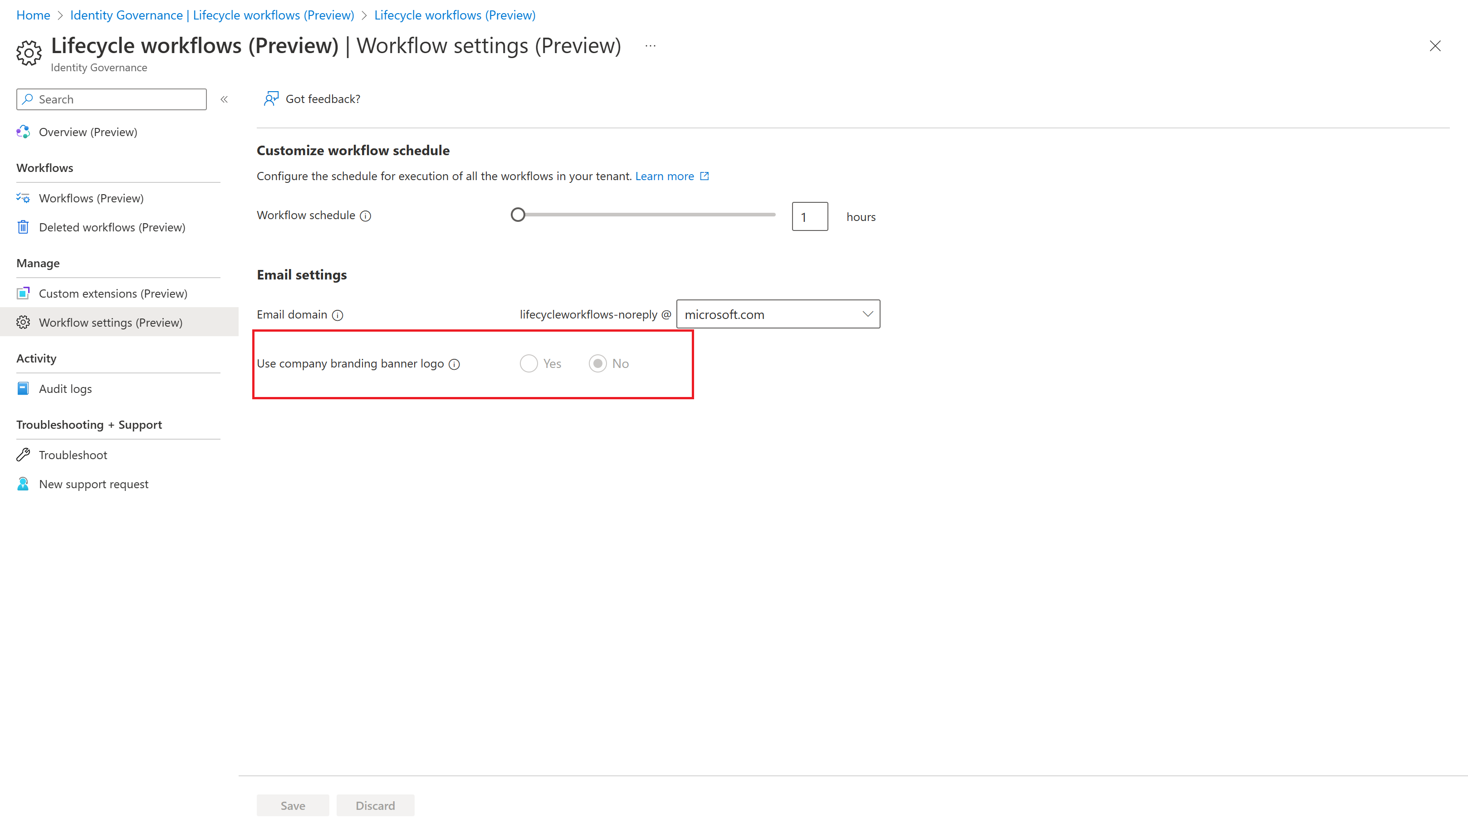The image size is (1468, 833).
Task: Click the Learn more link for workflow schedule
Action: tap(665, 176)
